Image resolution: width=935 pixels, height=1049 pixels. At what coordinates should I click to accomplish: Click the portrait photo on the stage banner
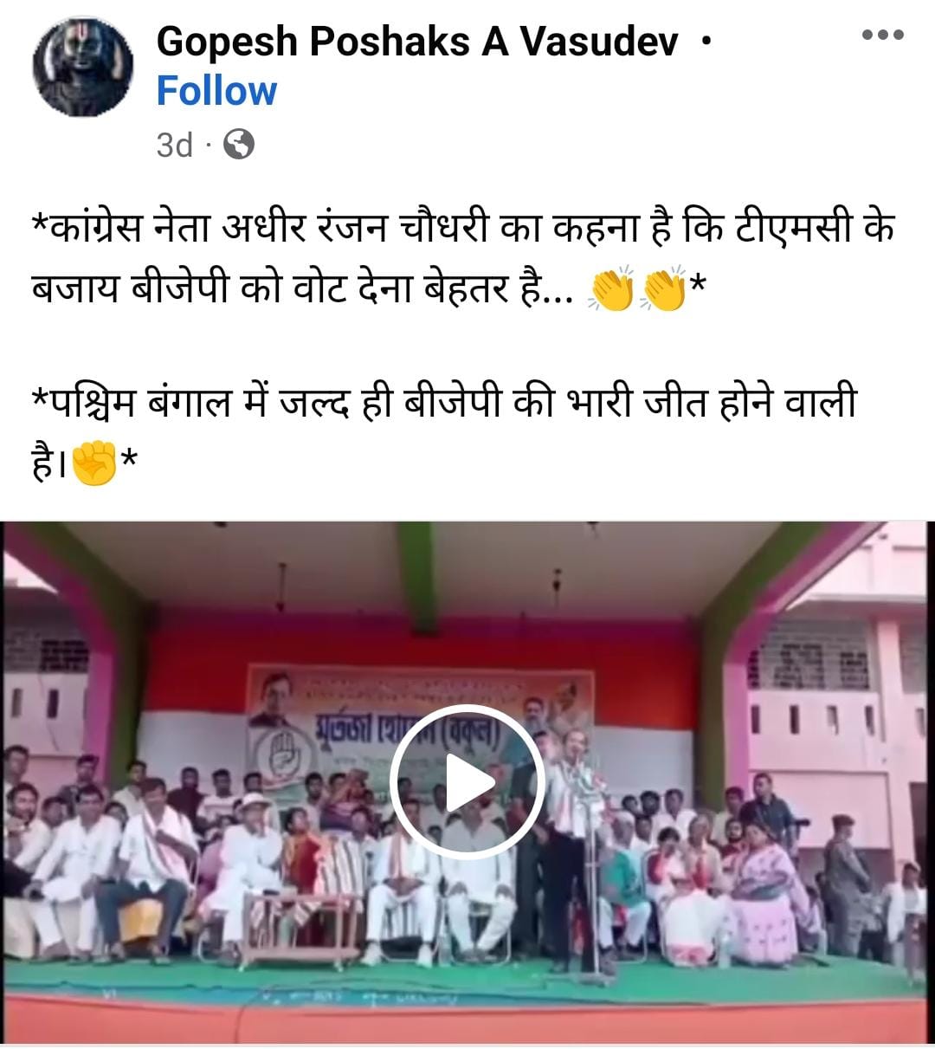[x=272, y=699]
